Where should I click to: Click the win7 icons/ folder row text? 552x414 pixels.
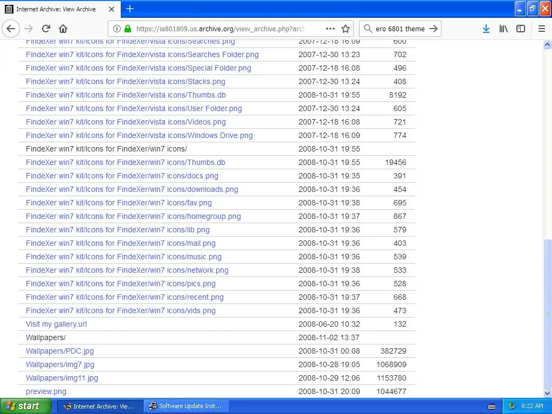coord(106,149)
